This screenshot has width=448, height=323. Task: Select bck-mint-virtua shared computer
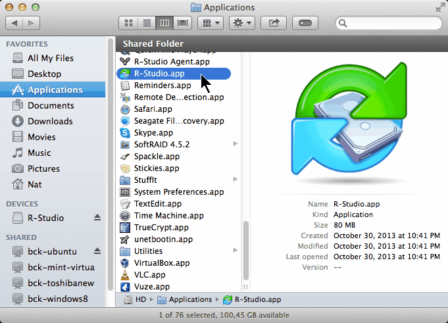(53, 267)
